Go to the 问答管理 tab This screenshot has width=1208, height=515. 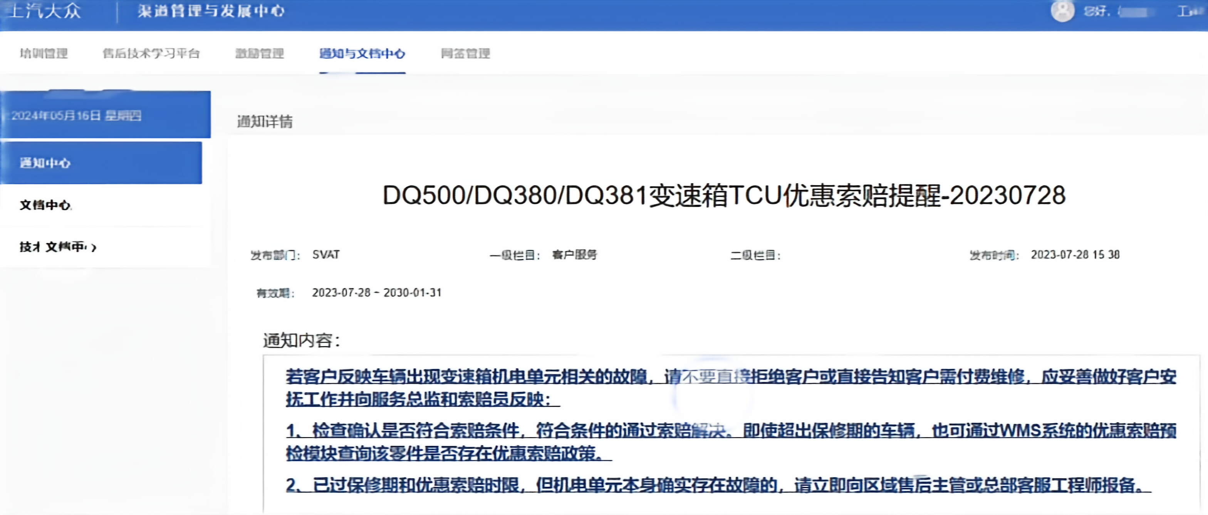click(x=465, y=53)
